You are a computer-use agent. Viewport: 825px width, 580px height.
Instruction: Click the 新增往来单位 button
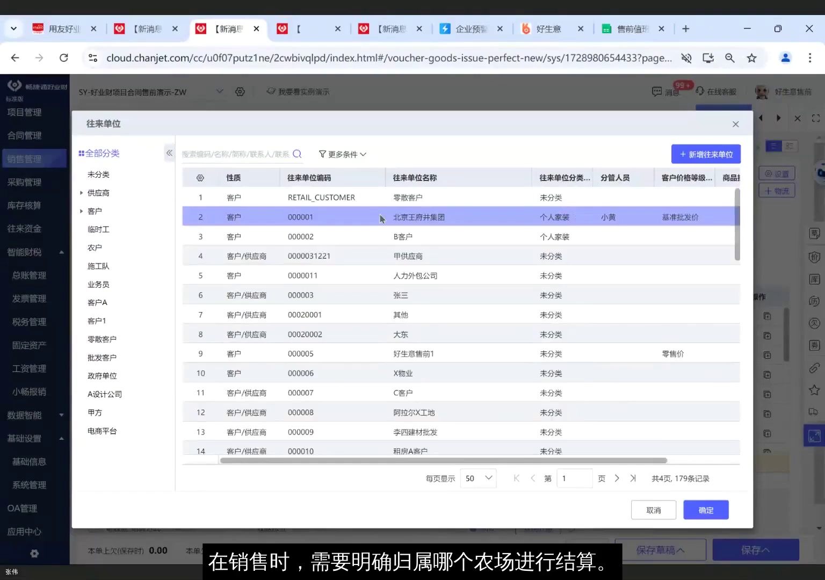(x=706, y=154)
